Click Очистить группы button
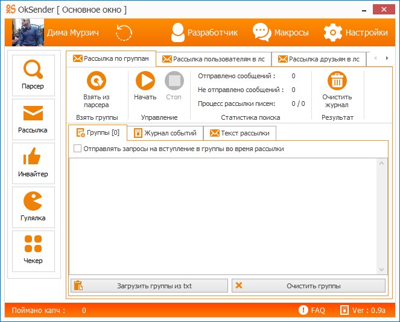The image size is (400, 322). click(x=308, y=286)
